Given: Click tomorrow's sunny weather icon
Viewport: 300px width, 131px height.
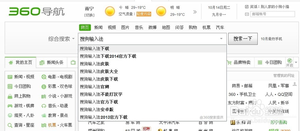Looking at the screenshot, I should [x=161, y=11].
